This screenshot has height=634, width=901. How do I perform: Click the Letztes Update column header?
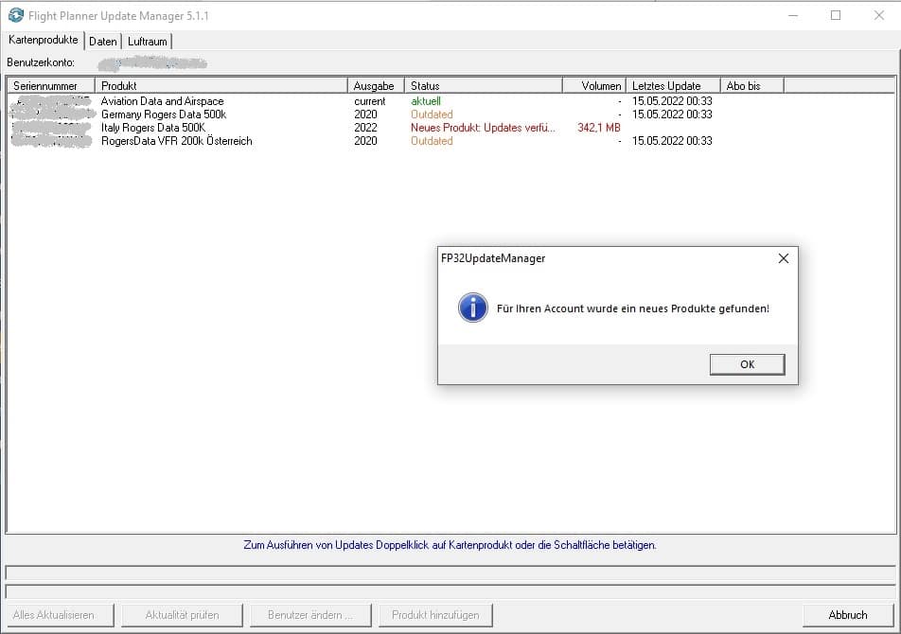tap(672, 86)
